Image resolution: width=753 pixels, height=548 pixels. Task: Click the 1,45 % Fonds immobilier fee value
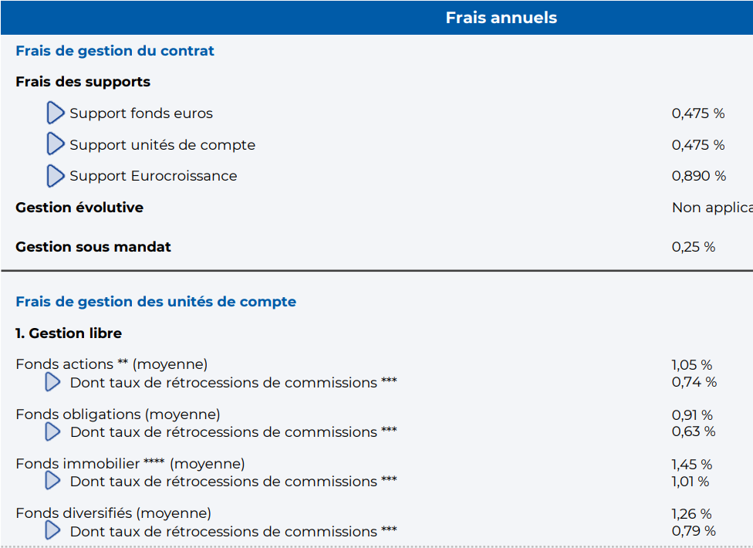691,465
